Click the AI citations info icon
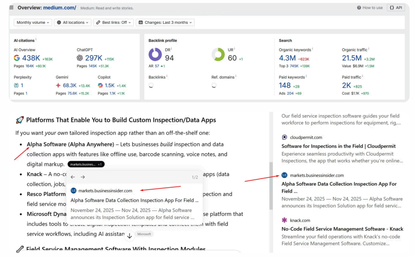The width and height of the screenshot is (415, 257). click(36, 39)
